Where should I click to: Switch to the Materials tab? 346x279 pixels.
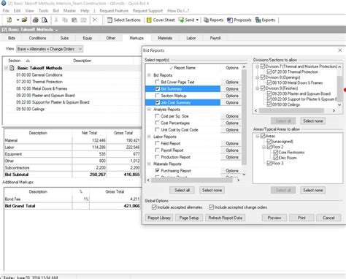[165, 38]
